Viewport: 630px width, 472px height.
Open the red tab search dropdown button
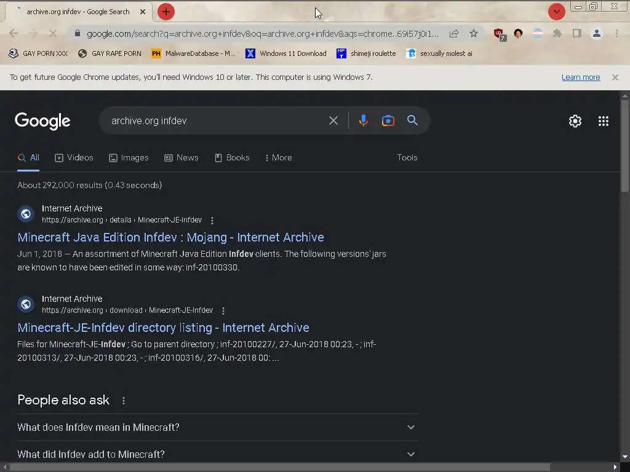tap(556, 12)
